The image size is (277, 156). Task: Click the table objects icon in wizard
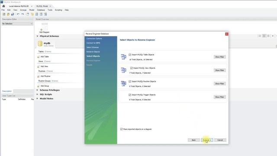click(123, 57)
